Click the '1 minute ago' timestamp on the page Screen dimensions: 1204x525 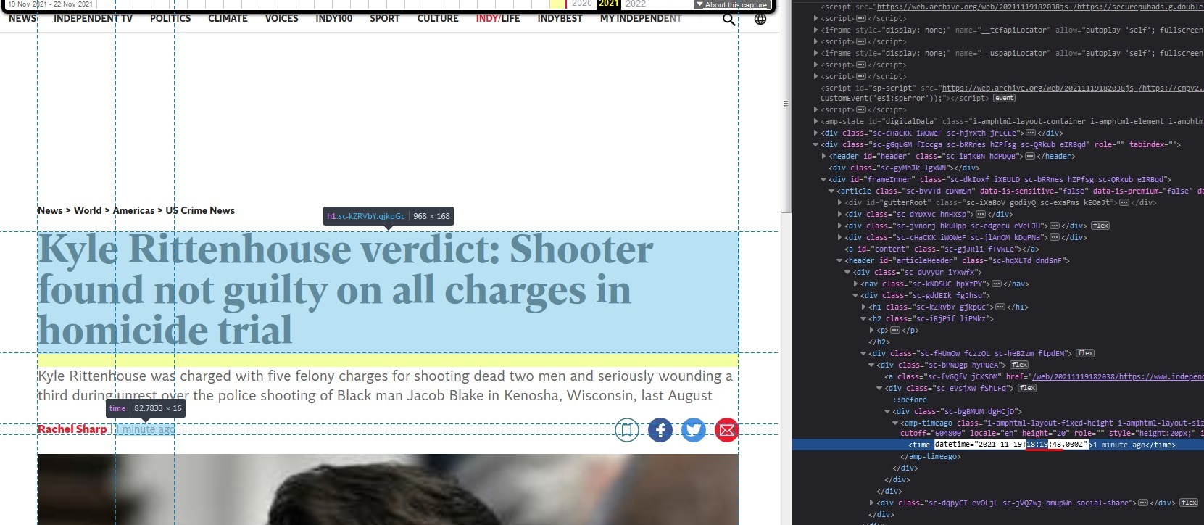[x=146, y=429]
